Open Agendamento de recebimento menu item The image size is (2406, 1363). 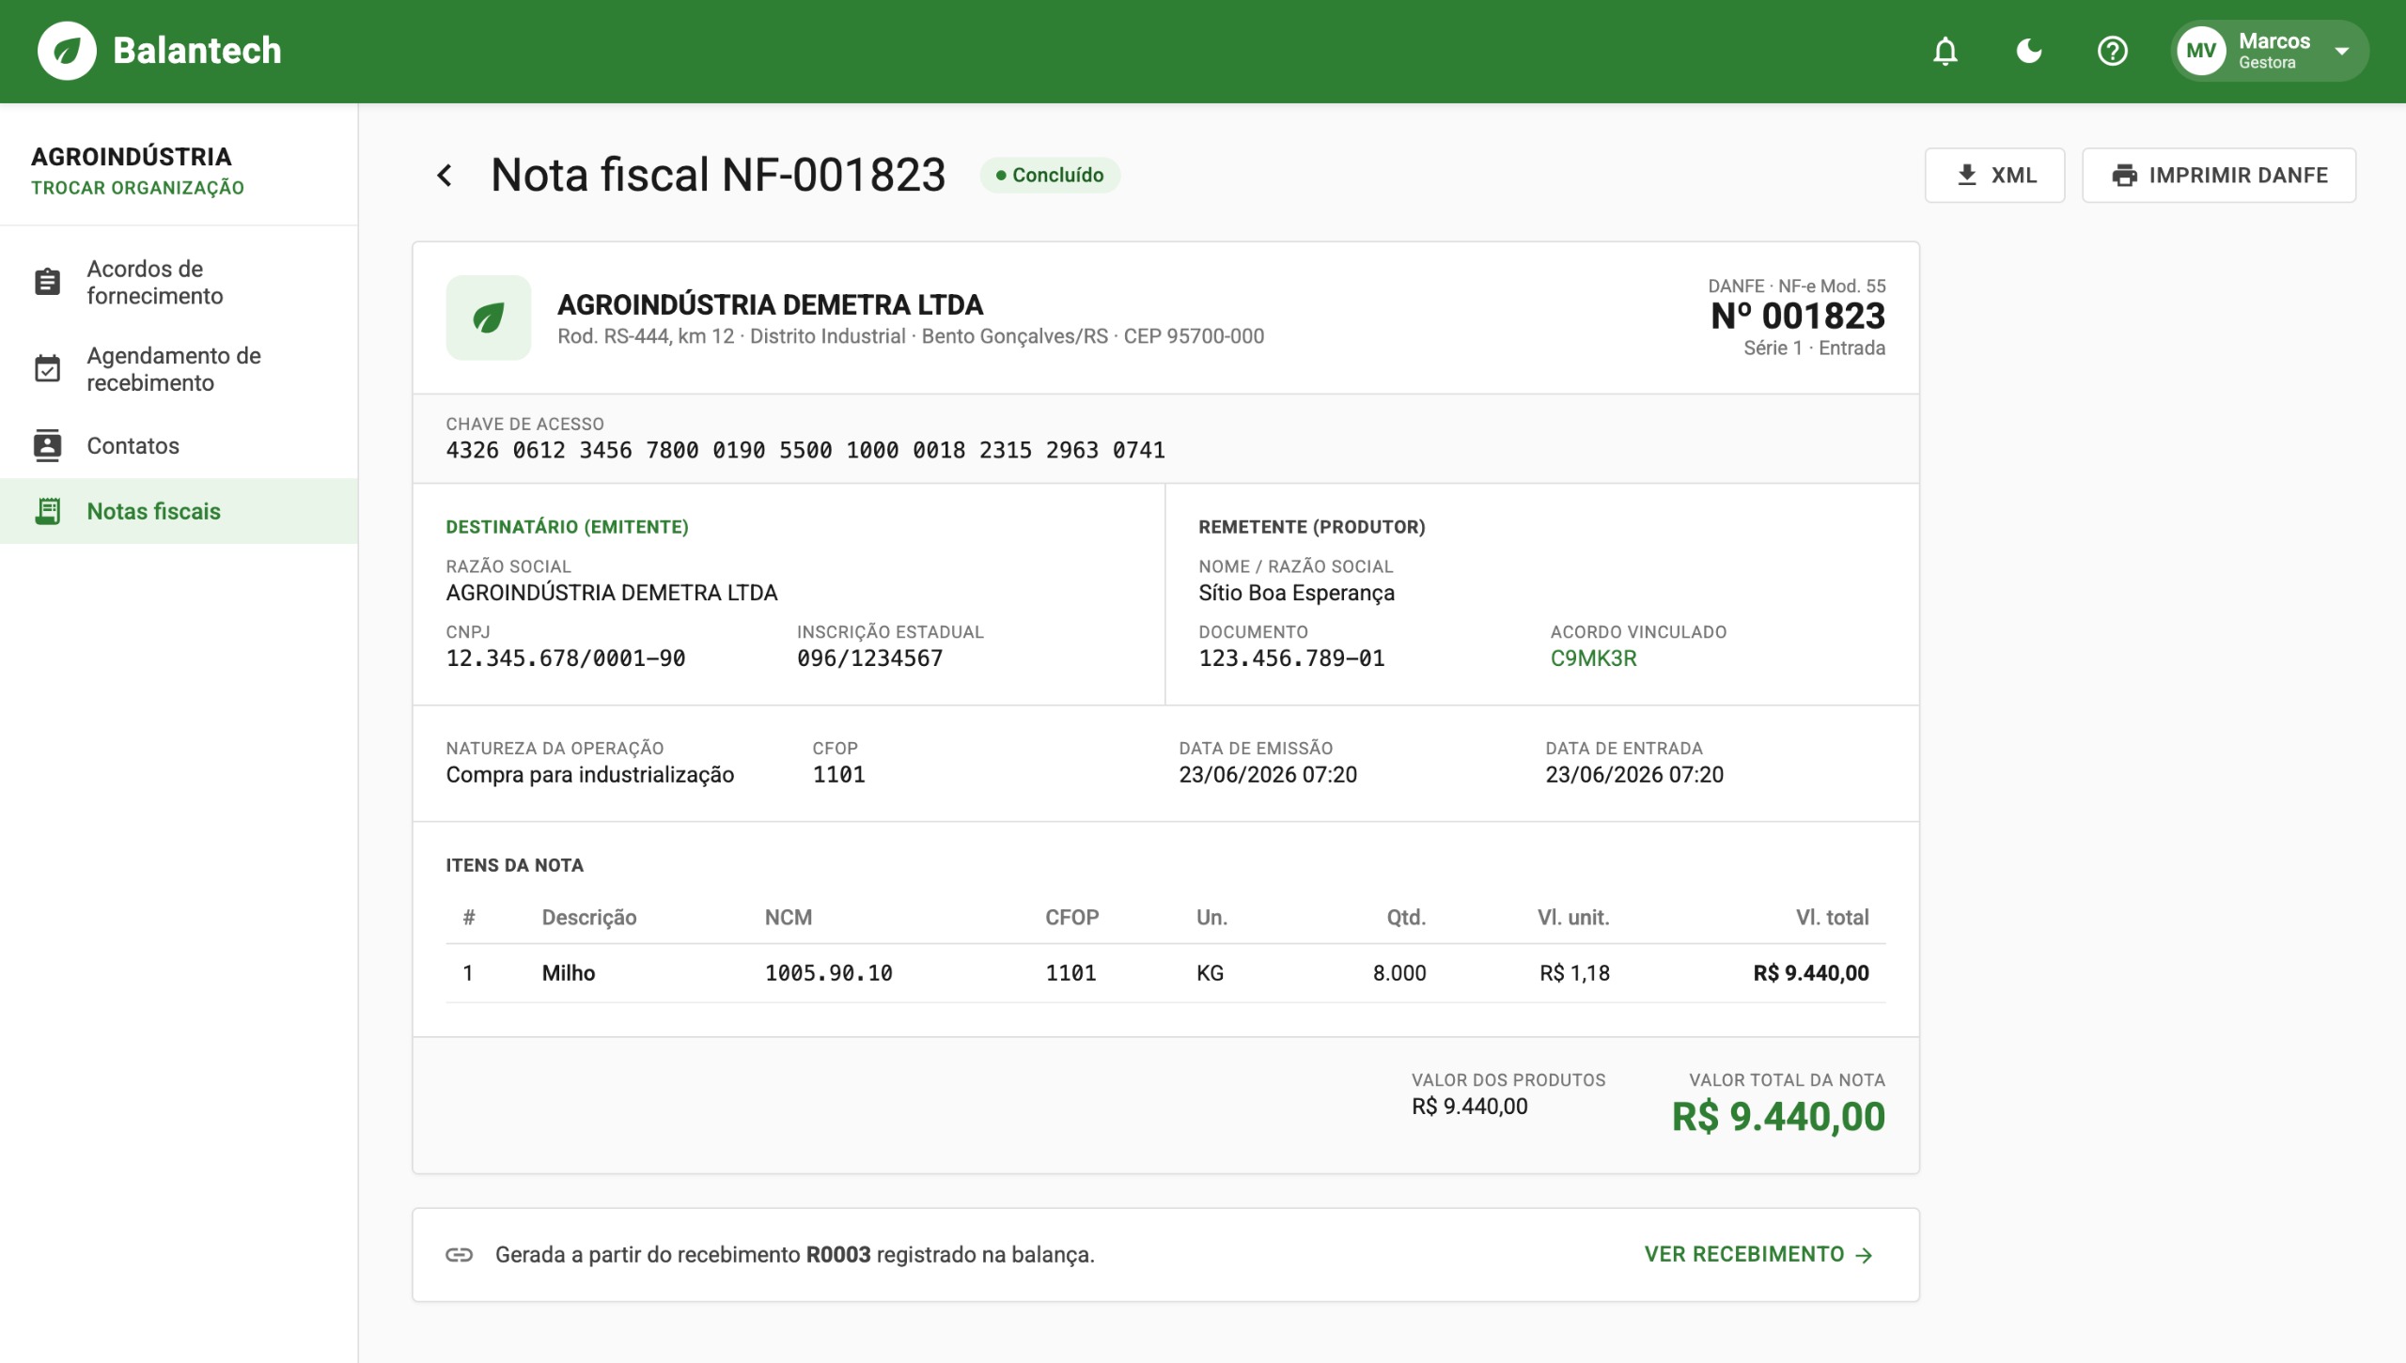[179, 369]
